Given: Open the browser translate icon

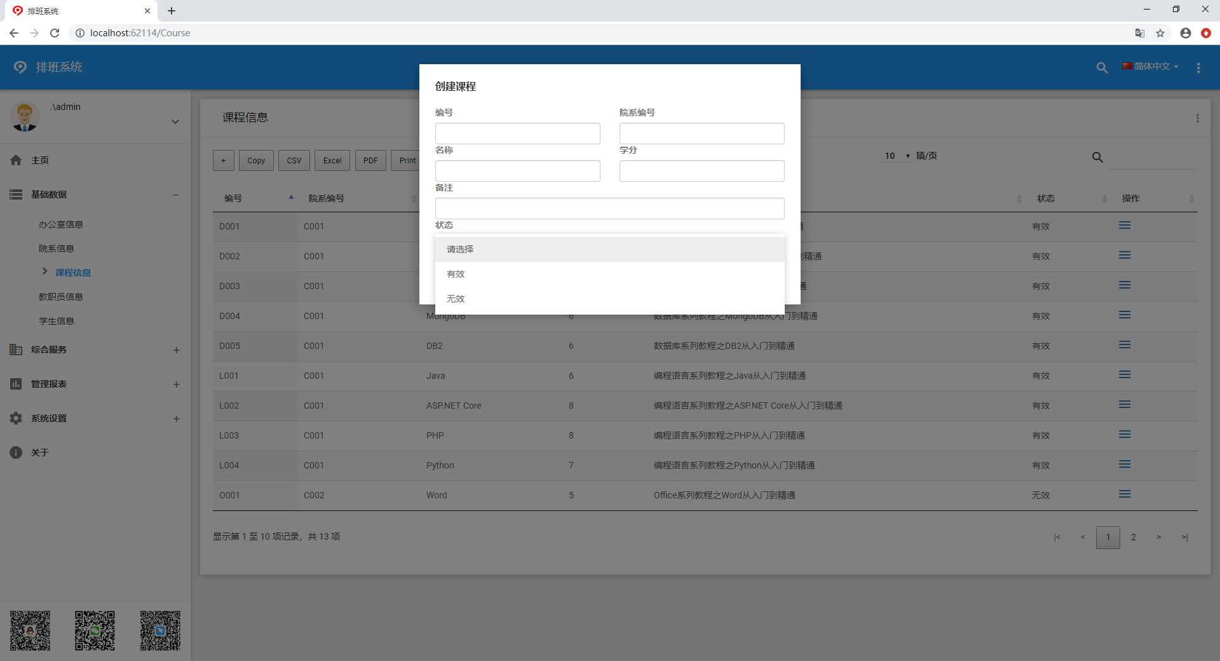Looking at the screenshot, I should coord(1140,33).
